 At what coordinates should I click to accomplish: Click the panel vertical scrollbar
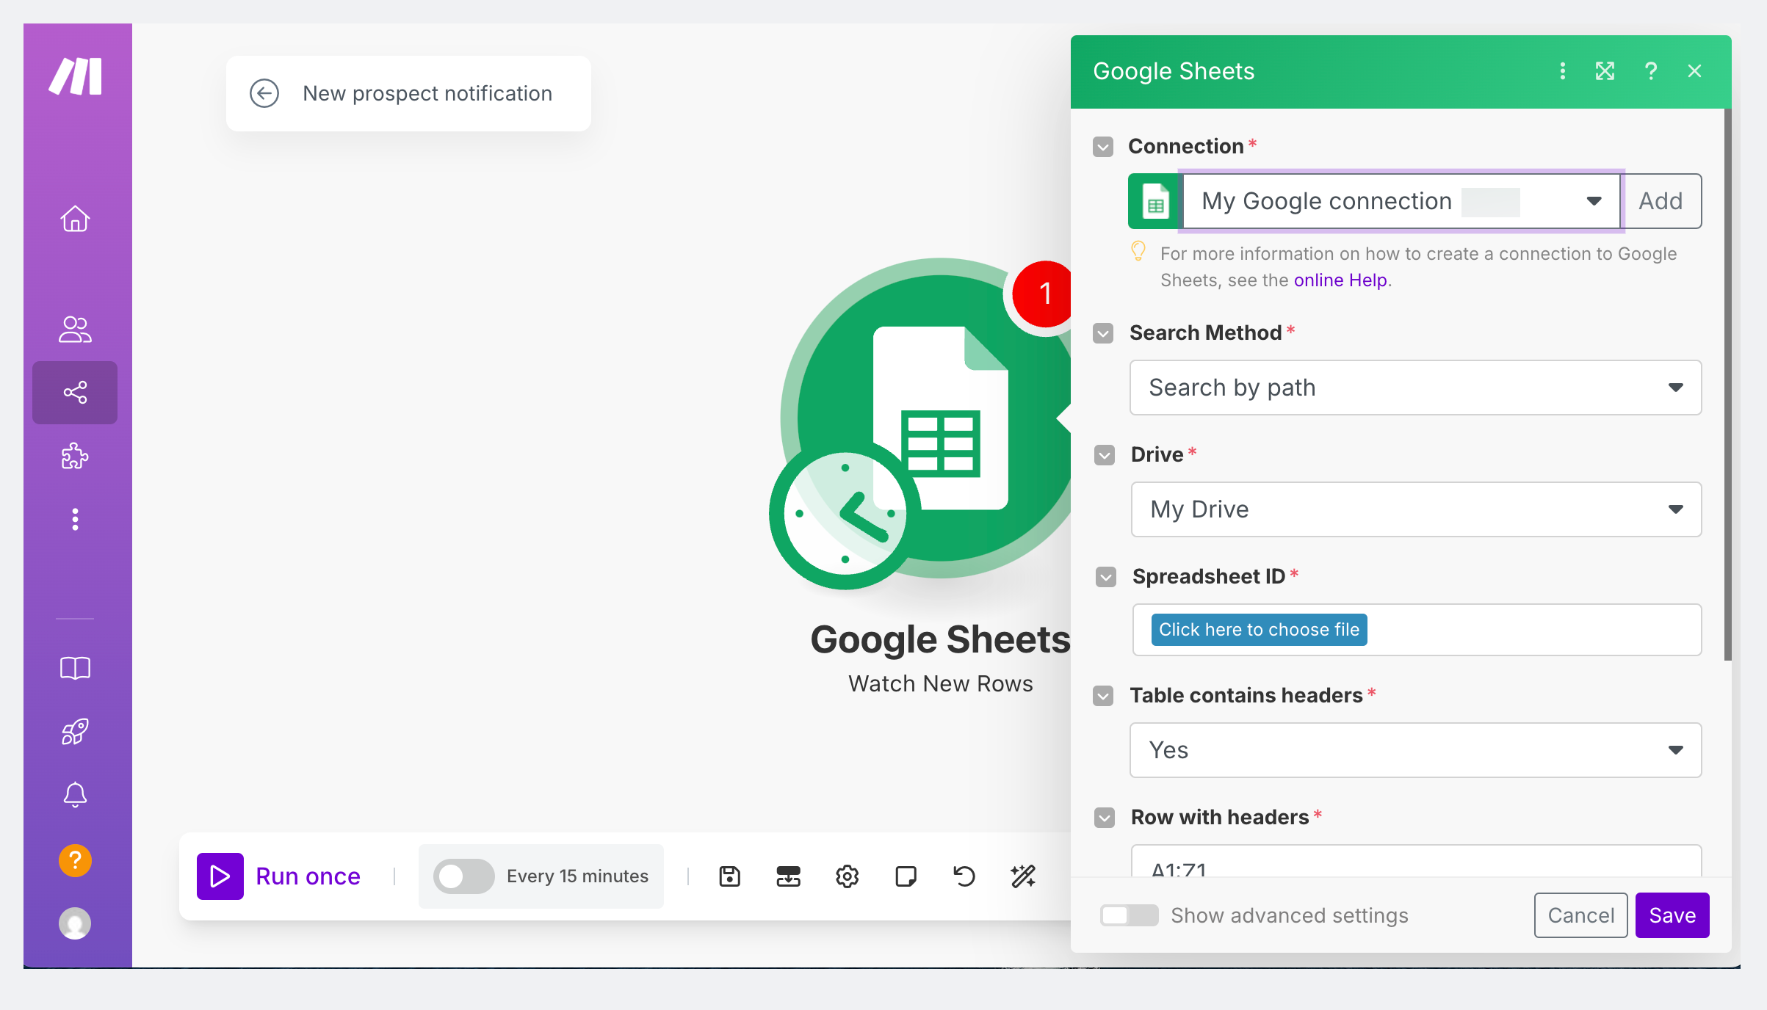click(1727, 385)
